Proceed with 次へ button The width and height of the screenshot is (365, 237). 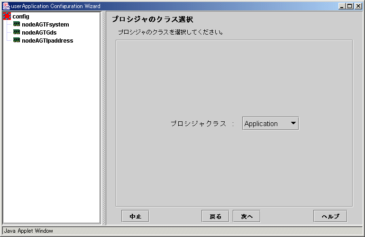246,216
